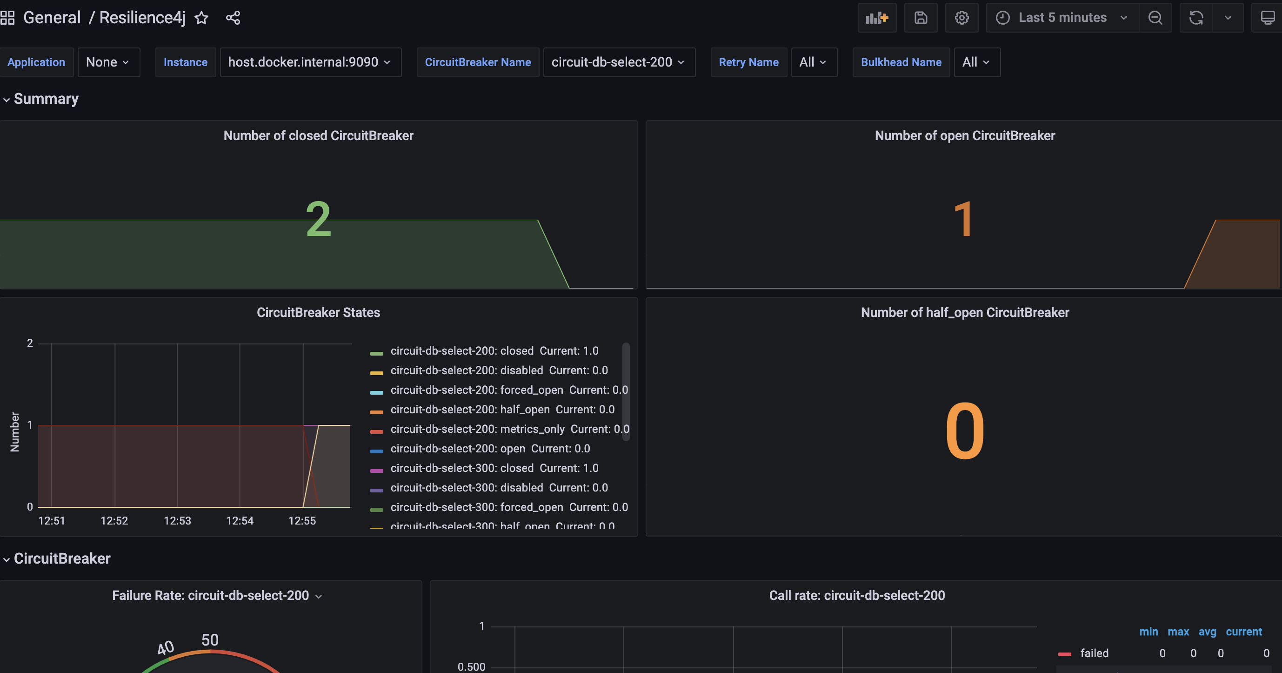Star the Resilience4j dashboard
The width and height of the screenshot is (1282, 673).
click(201, 18)
